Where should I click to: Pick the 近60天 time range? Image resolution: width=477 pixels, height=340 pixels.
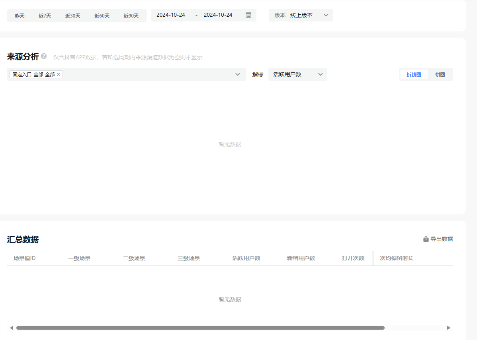[x=102, y=16]
